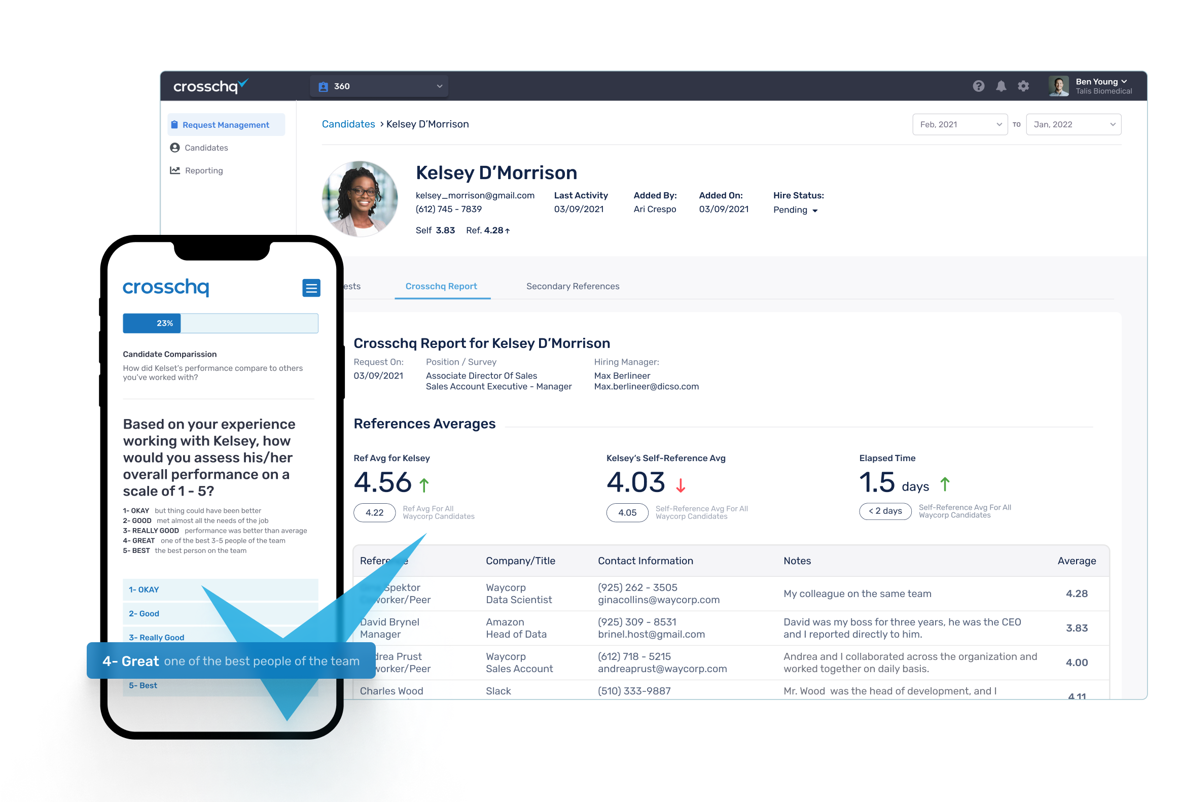The width and height of the screenshot is (1178, 802).
Task: Click the Request Management clipboard icon
Action: pyautogui.click(x=174, y=125)
